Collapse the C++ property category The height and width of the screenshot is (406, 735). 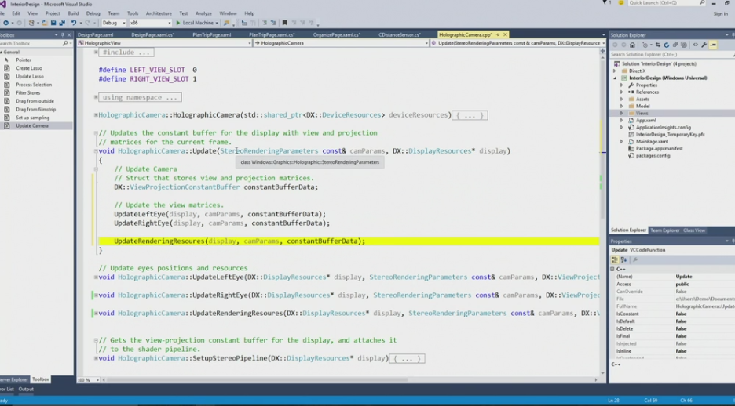614,269
